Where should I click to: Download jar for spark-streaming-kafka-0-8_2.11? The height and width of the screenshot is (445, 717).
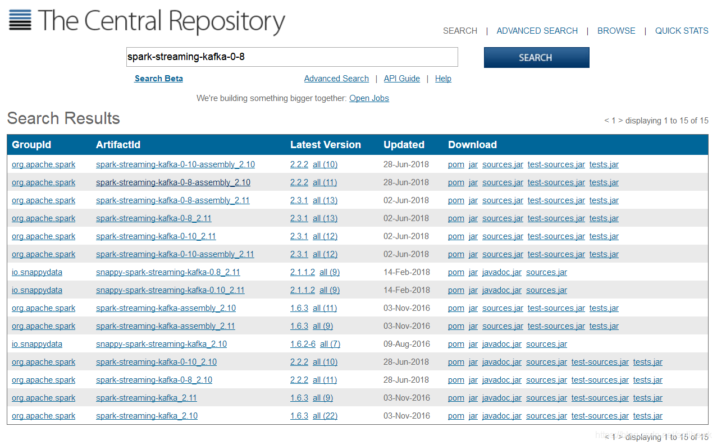473,218
